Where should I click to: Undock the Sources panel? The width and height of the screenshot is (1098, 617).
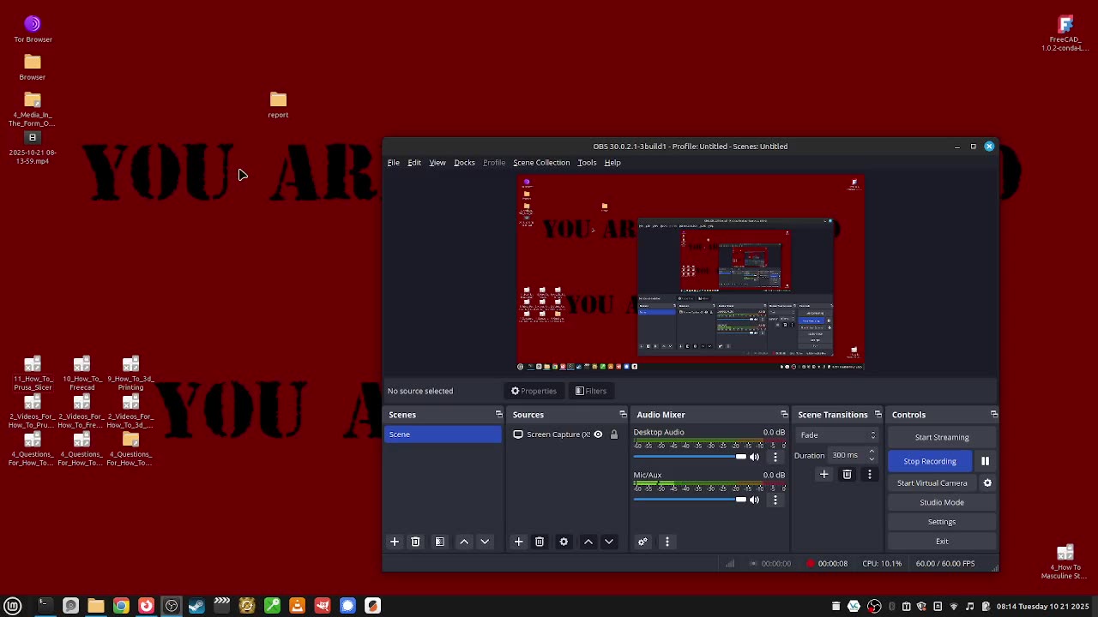(x=623, y=415)
